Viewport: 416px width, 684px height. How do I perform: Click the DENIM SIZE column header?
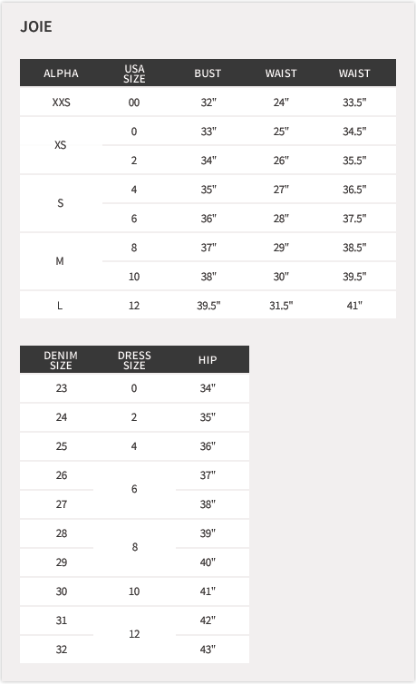(x=61, y=360)
